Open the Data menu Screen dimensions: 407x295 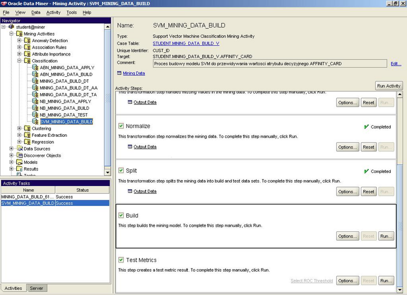click(x=36, y=12)
